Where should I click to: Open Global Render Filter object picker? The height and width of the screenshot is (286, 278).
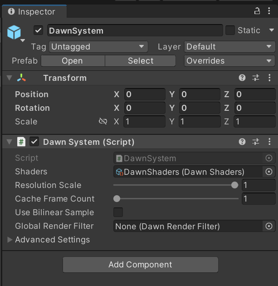click(x=269, y=226)
